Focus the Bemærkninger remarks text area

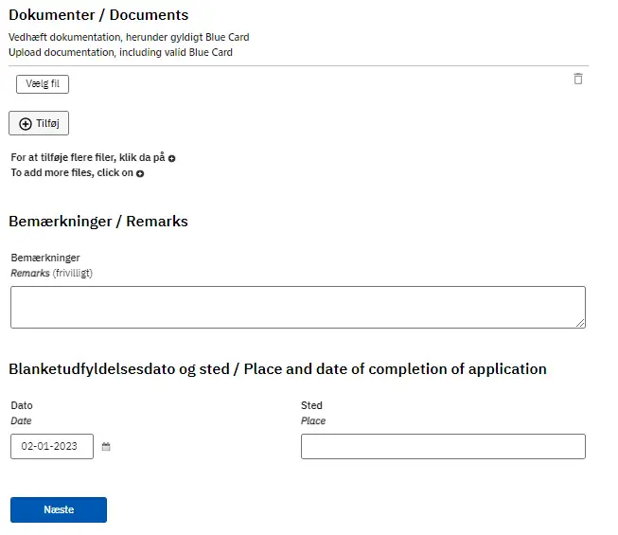pyautogui.click(x=297, y=307)
